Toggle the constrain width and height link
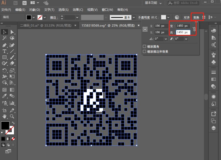Screen dimensions: 221x160 click(195, 29)
